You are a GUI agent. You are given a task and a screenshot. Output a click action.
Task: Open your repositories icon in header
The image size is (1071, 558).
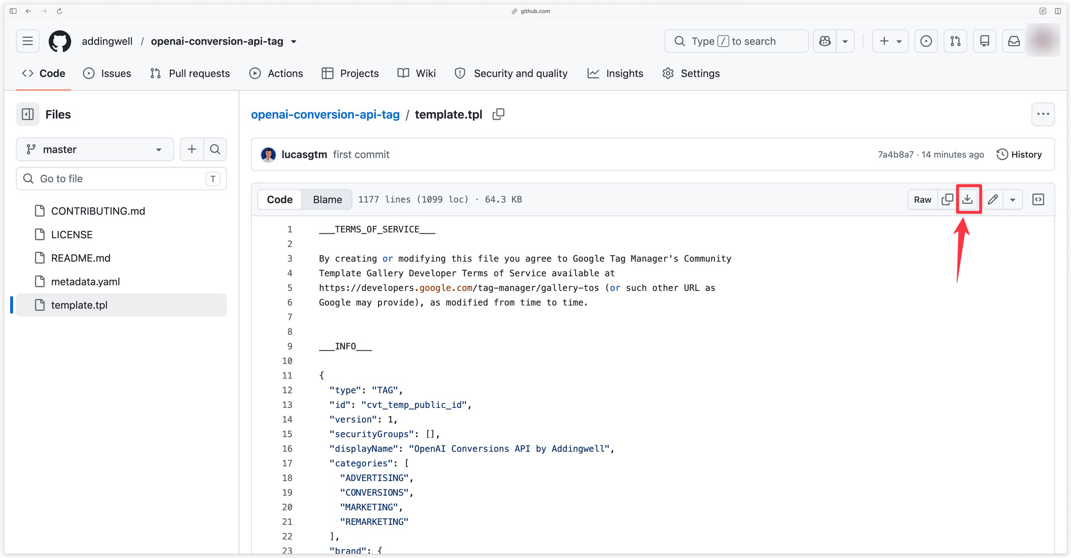tap(984, 41)
